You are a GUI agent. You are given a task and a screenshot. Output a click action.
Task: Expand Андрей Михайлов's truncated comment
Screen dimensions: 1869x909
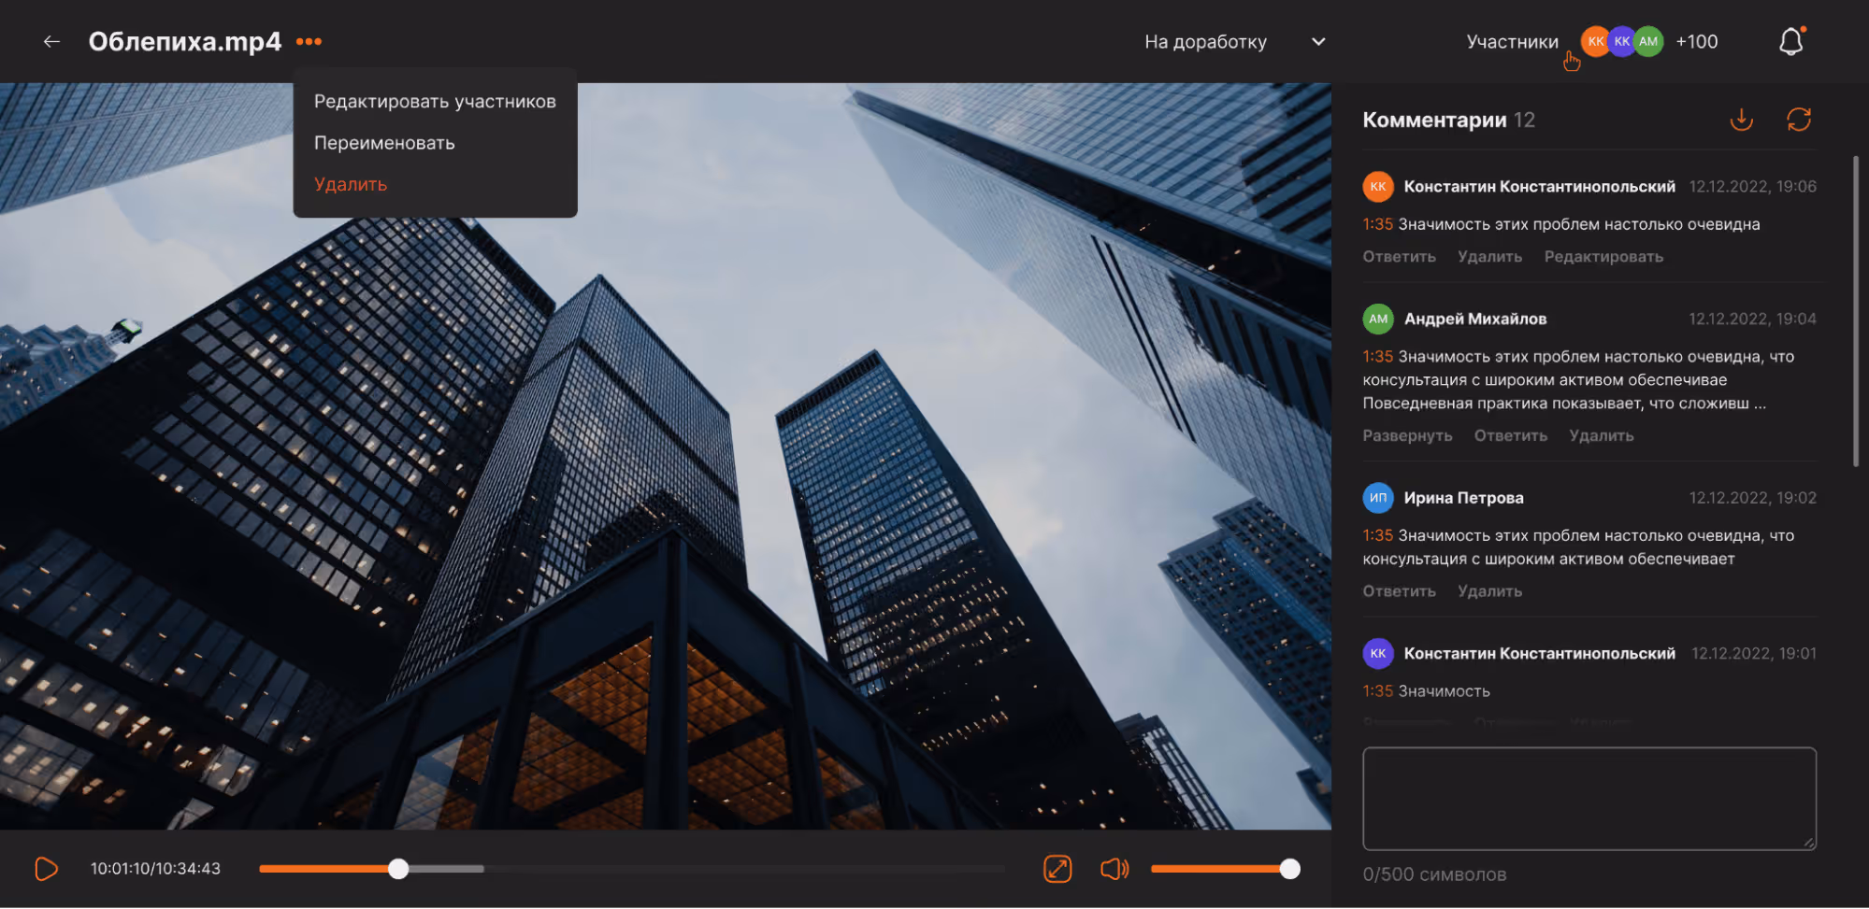1407,436
